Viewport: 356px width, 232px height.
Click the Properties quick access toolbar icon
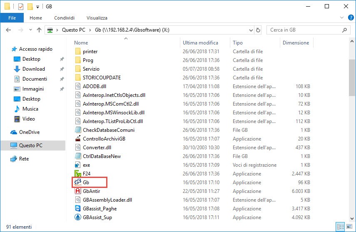(21, 7)
